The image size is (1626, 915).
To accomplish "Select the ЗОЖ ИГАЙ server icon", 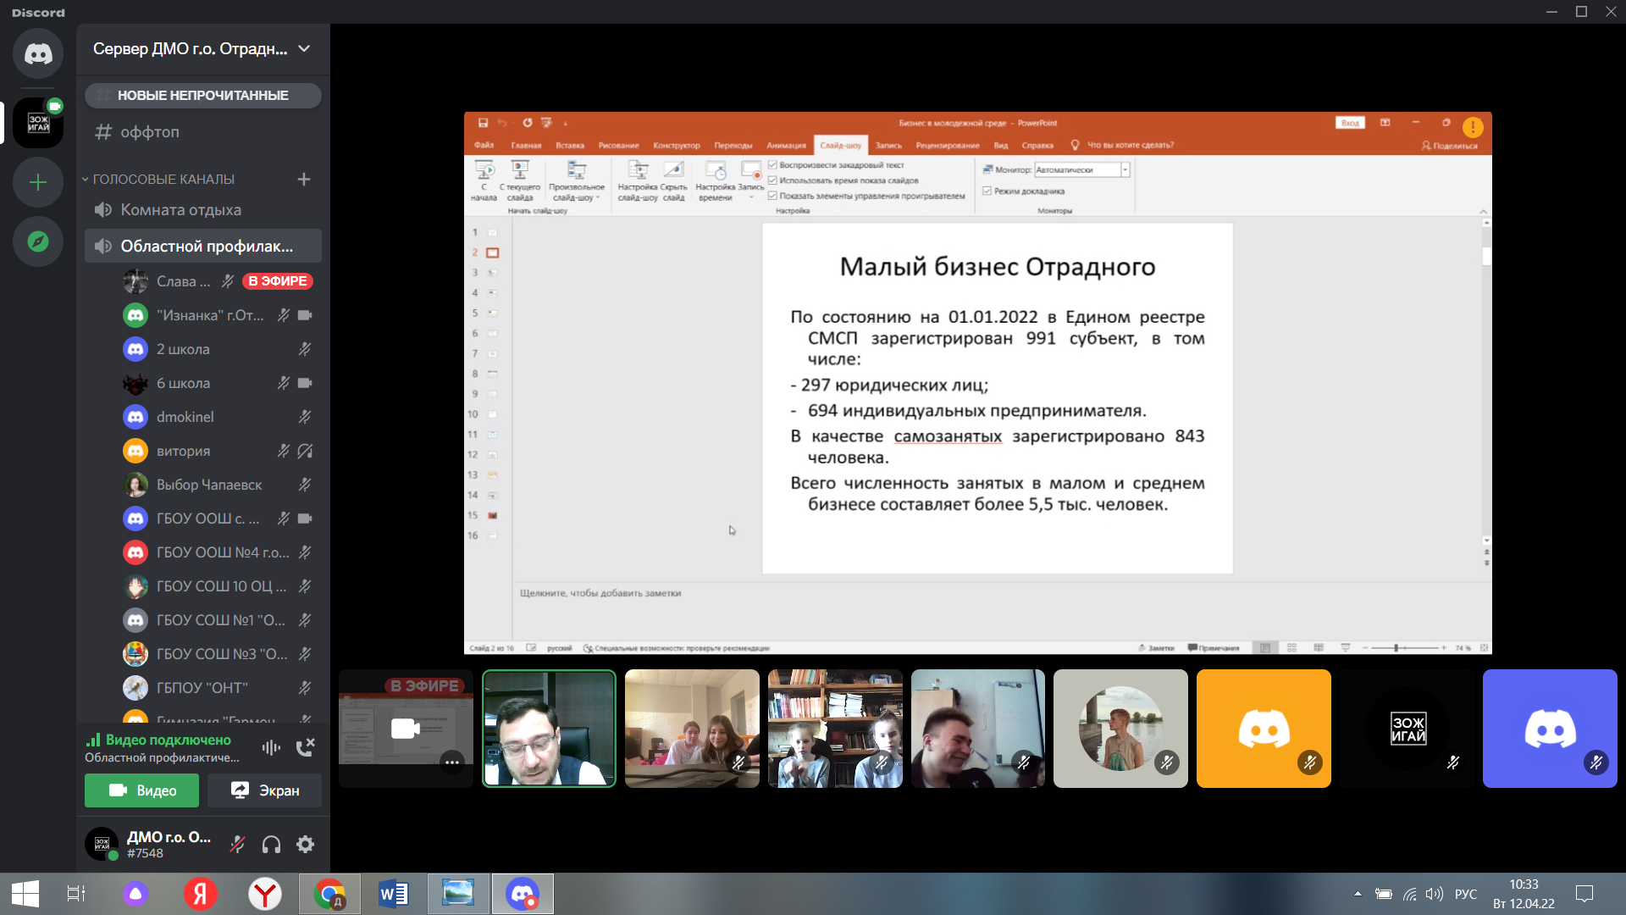I will 38,123.
